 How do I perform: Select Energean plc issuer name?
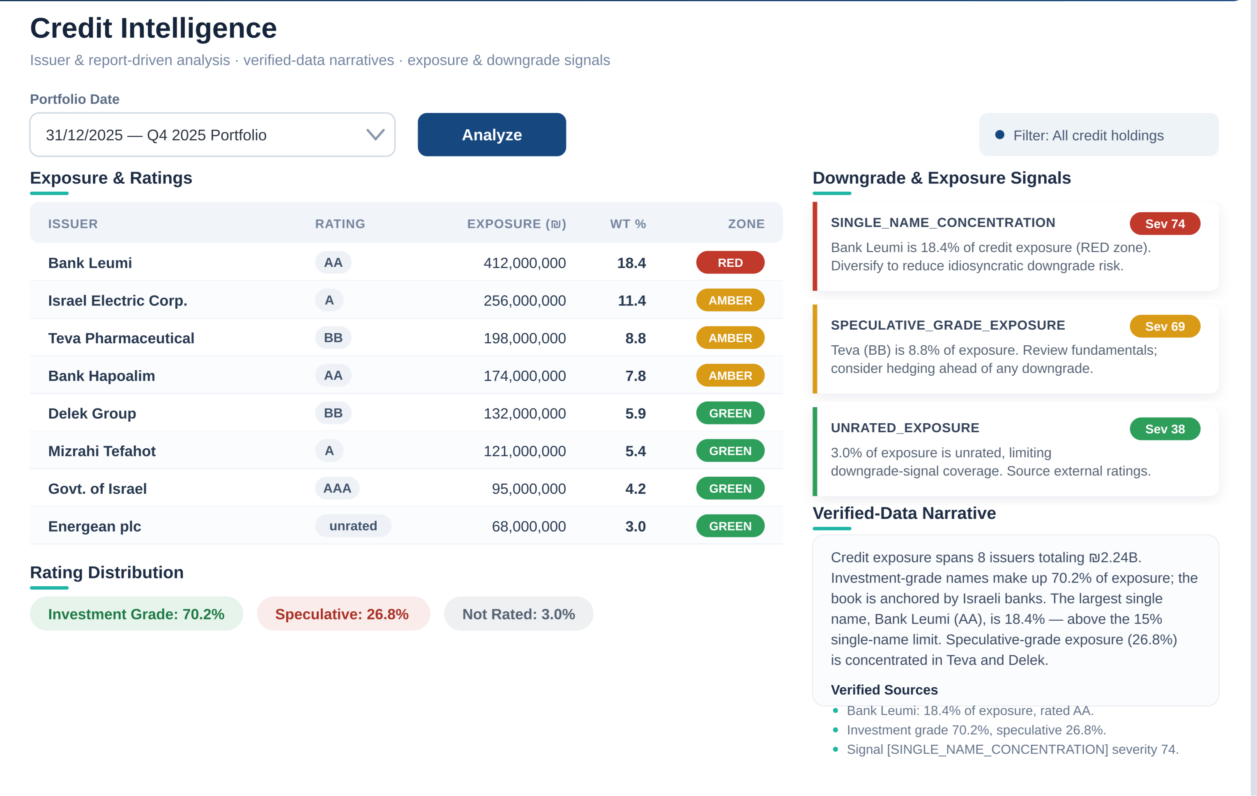tap(94, 526)
